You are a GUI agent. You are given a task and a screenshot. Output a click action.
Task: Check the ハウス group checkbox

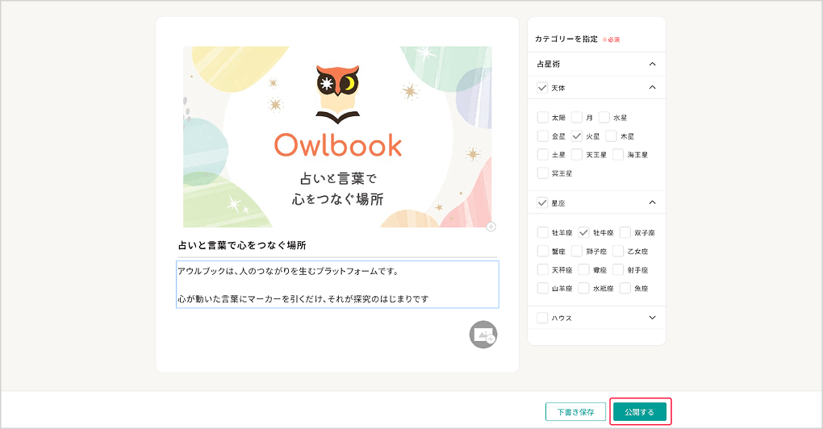[x=542, y=317]
